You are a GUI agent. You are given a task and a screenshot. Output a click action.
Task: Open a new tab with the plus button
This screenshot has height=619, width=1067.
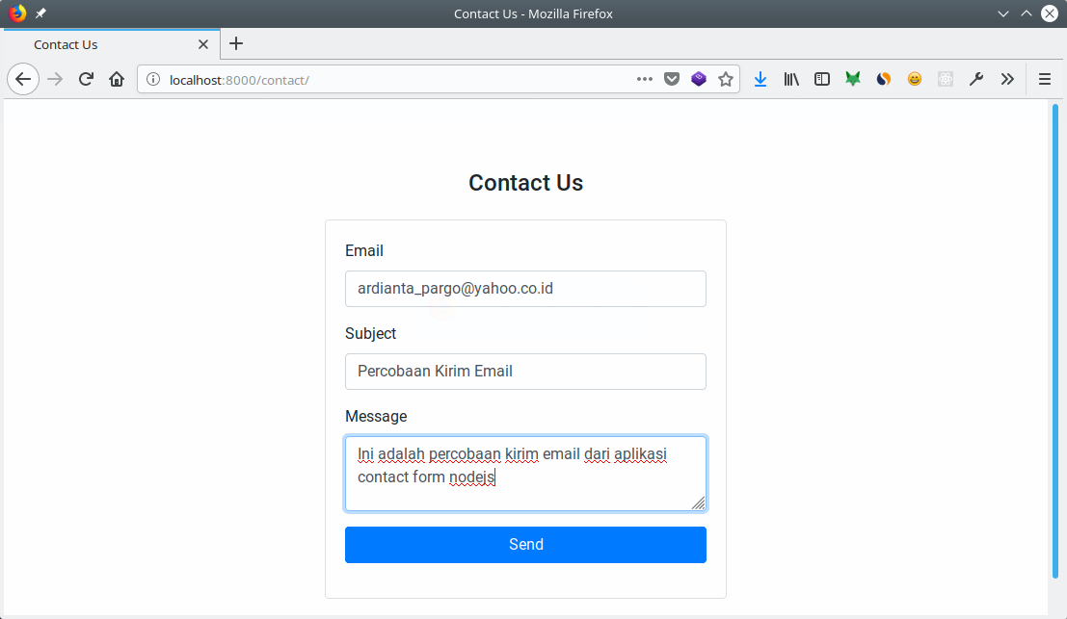236,43
